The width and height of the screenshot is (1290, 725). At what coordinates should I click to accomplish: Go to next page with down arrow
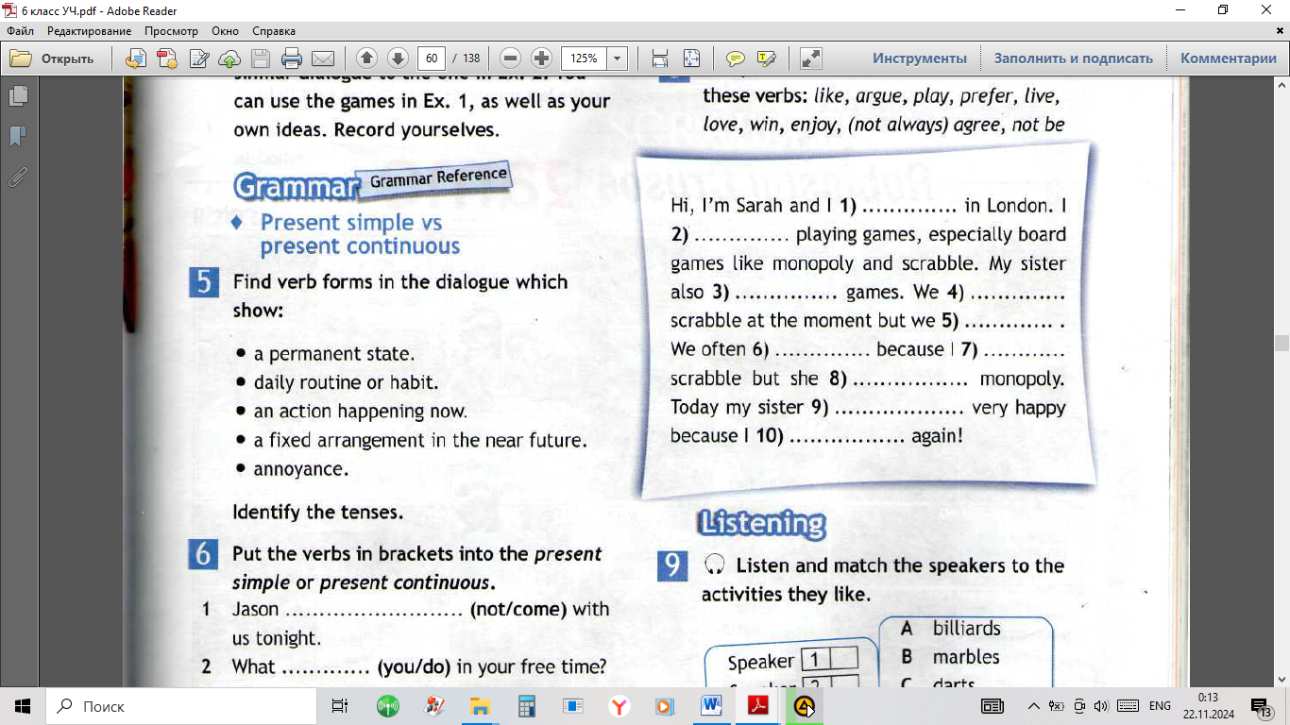pos(398,59)
